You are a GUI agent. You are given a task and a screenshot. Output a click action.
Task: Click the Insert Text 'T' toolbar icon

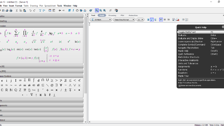click(x=40, y=11)
